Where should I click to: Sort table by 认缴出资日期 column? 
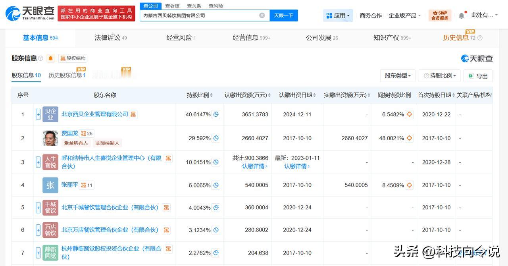(297, 95)
